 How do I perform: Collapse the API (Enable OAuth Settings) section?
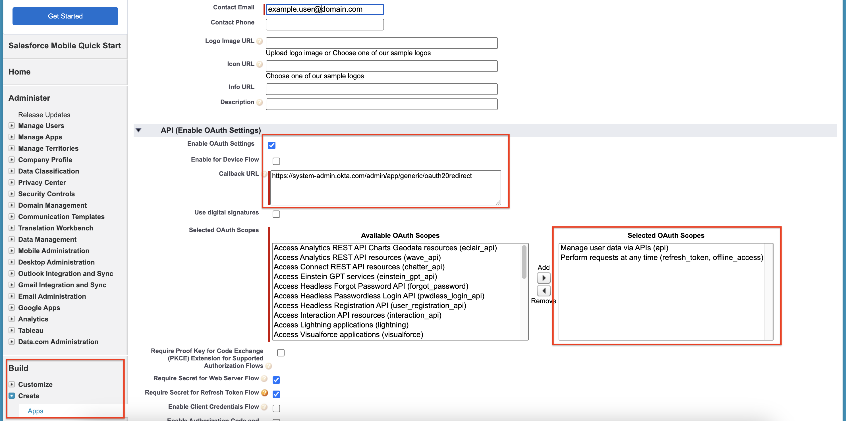(x=138, y=130)
